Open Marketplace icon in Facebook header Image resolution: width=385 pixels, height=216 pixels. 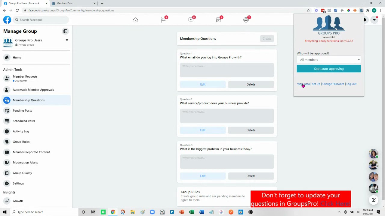click(x=218, y=20)
